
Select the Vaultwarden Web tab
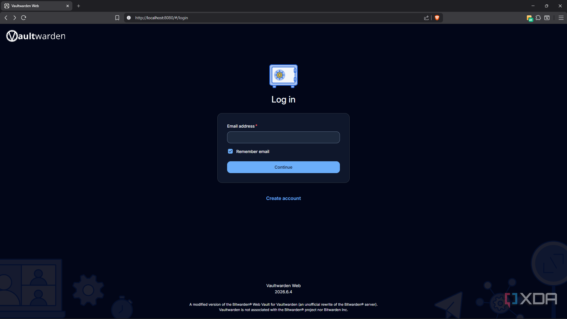pos(37,6)
